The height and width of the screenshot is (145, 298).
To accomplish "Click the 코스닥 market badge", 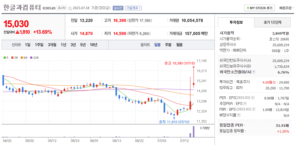I will click(62, 8).
